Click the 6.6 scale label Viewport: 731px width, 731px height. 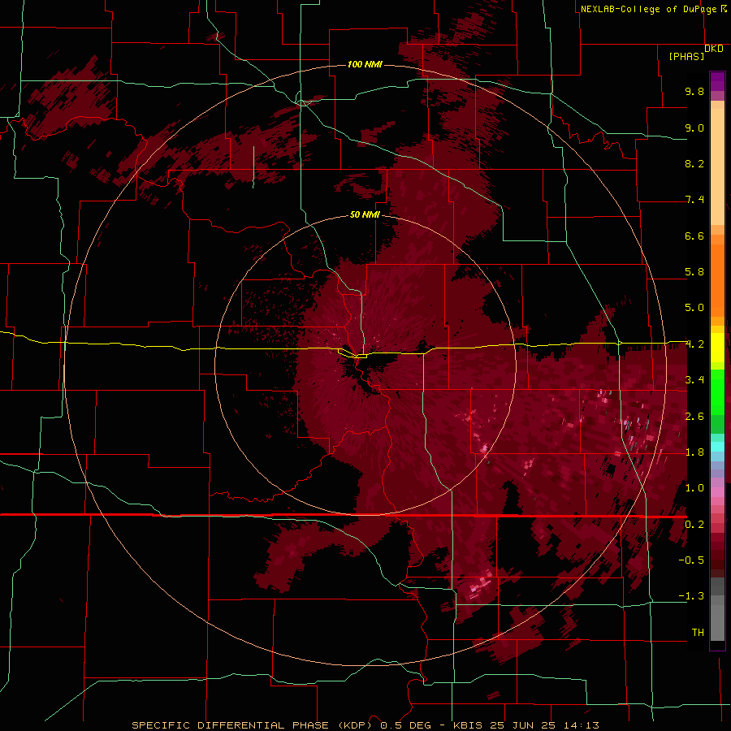[x=694, y=236]
